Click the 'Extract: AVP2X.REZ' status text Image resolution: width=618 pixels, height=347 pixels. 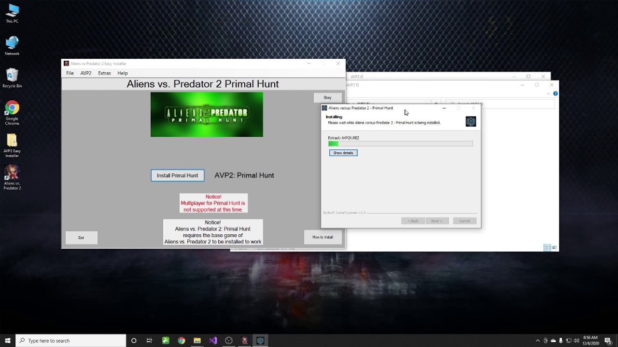344,138
